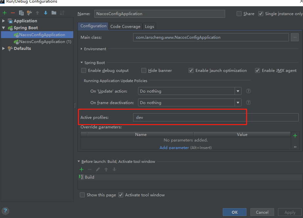Collapse the Spring Boot settings section
Screen dimensions: 303x218
pyautogui.click(x=82, y=63)
